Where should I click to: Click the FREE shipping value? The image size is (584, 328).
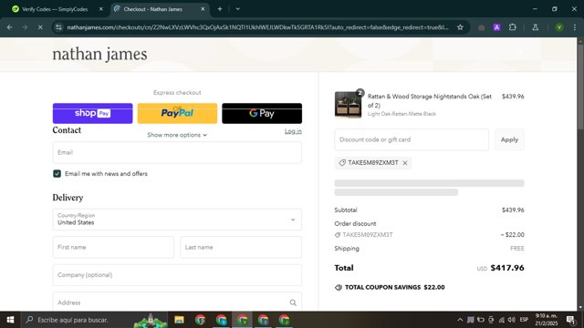(517, 249)
